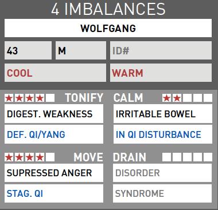
Task: Click the first star in MOVE rating
Action: click(9, 157)
